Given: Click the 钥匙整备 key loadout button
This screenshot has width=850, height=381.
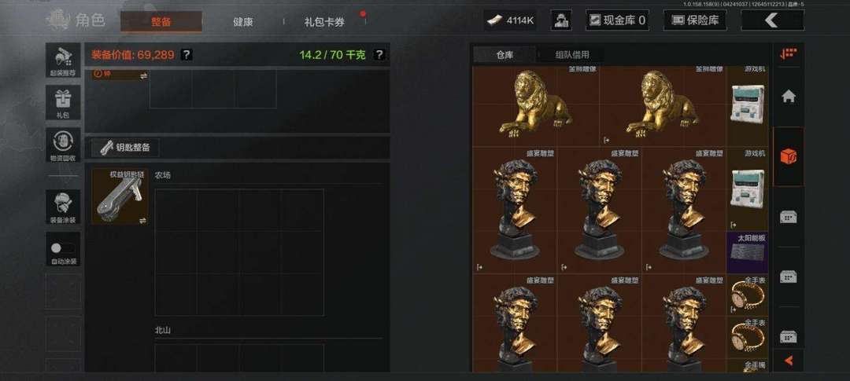Looking at the screenshot, I should [124, 147].
